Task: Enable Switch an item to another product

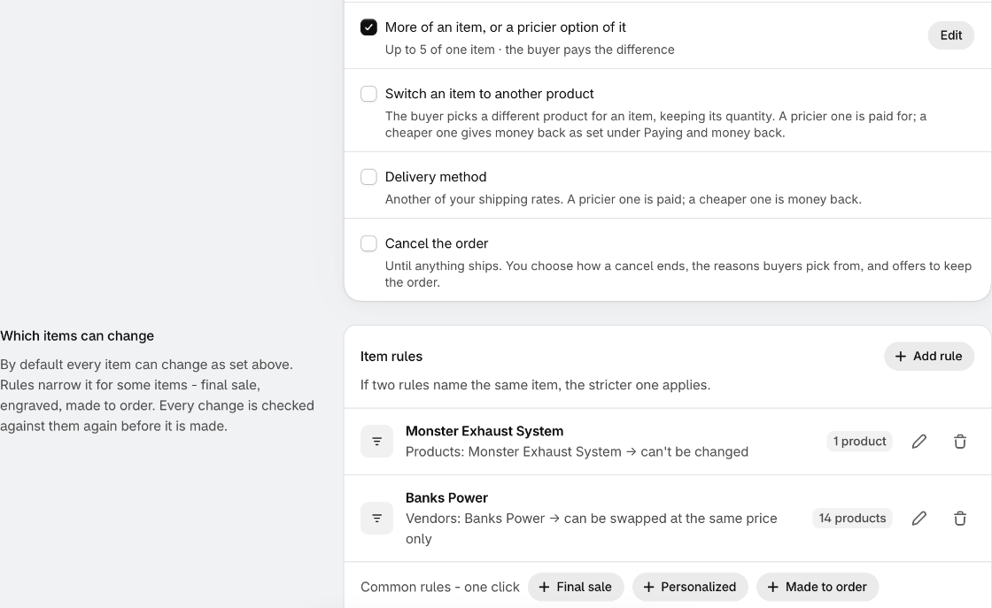Action: coord(368,94)
